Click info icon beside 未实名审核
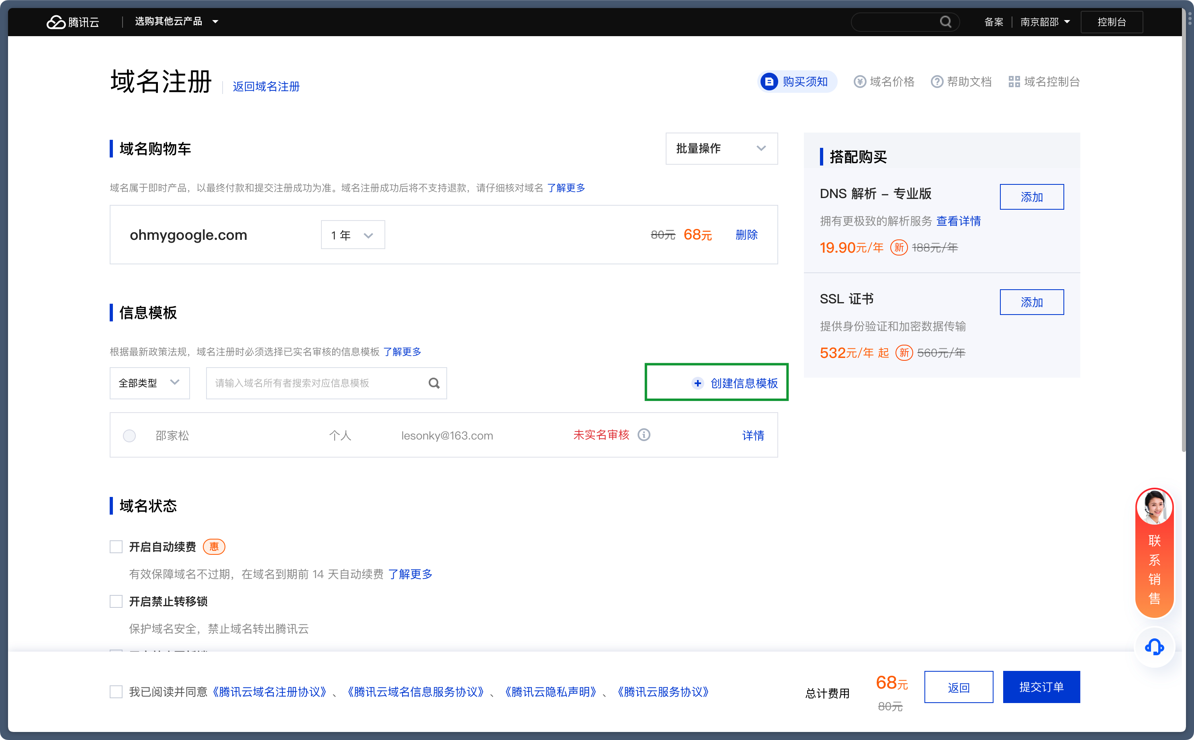1194x740 pixels. pyautogui.click(x=644, y=435)
